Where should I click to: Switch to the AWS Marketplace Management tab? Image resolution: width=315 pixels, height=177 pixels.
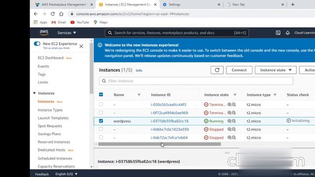[x=64, y=4]
